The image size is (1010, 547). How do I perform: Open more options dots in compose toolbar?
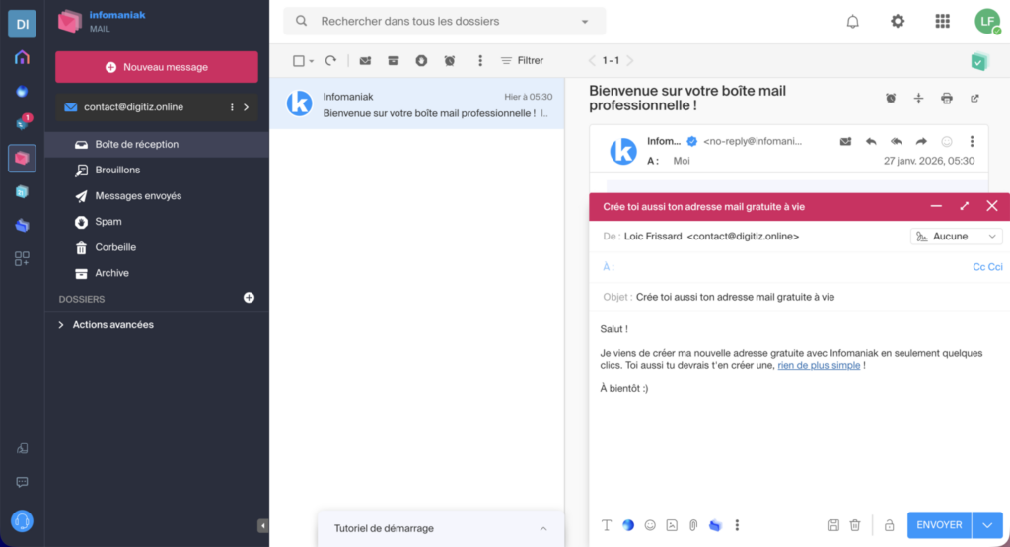[737, 525]
